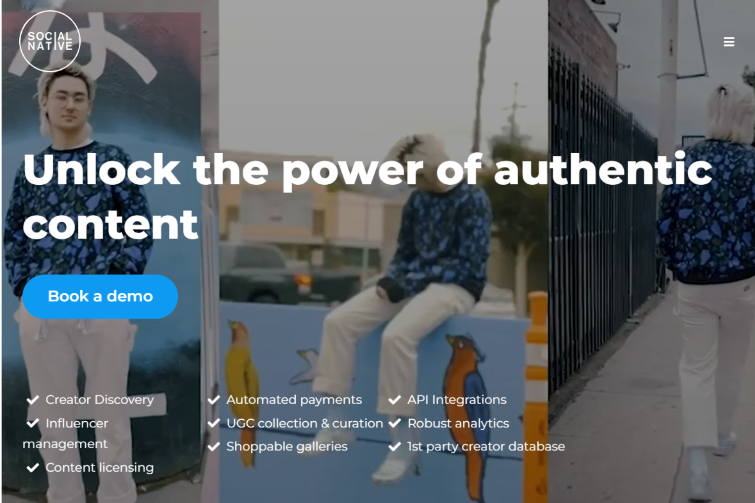This screenshot has width=755, height=503.
Task: Click checkmark beside Shoppable galleries
Action: click(214, 447)
